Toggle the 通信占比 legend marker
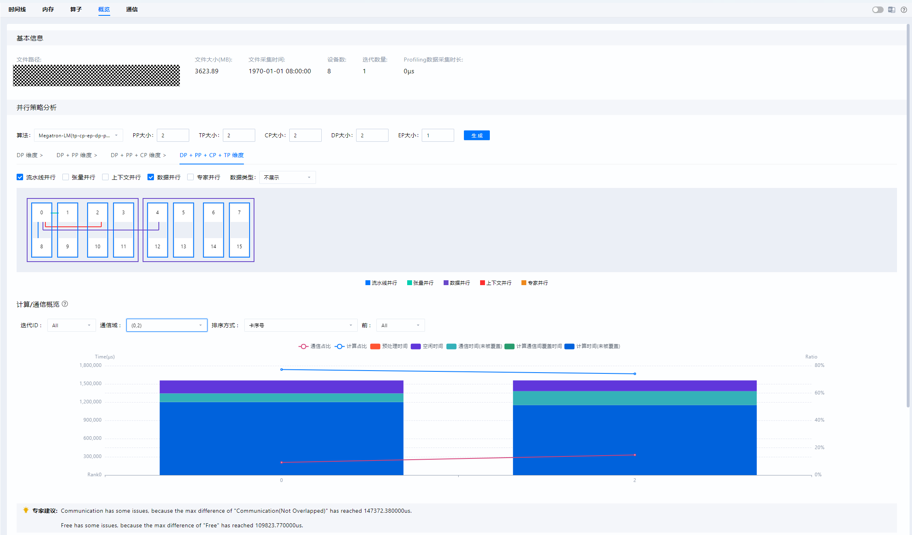Image resolution: width=912 pixels, height=535 pixels. click(x=303, y=346)
